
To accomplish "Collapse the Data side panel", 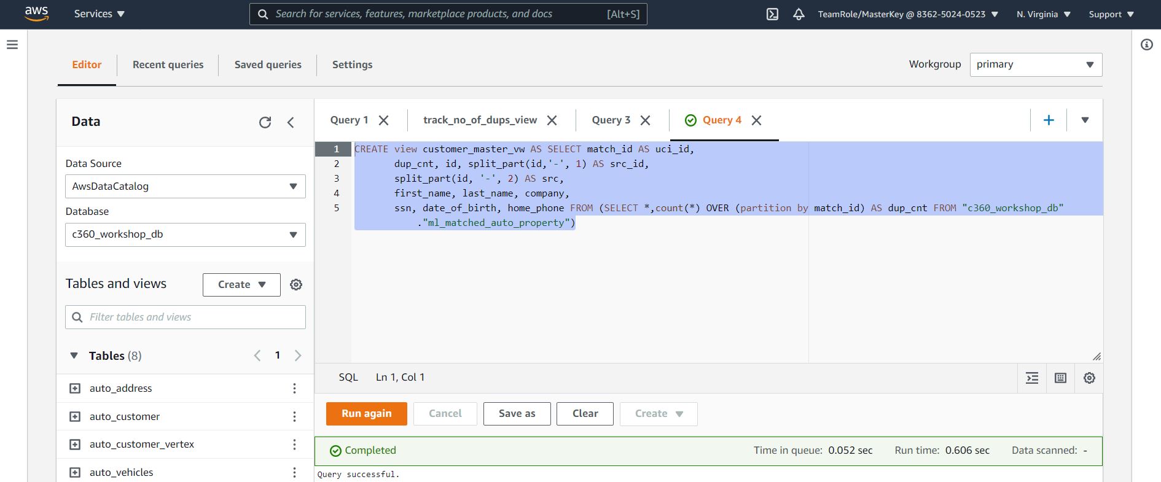I will pyautogui.click(x=291, y=122).
